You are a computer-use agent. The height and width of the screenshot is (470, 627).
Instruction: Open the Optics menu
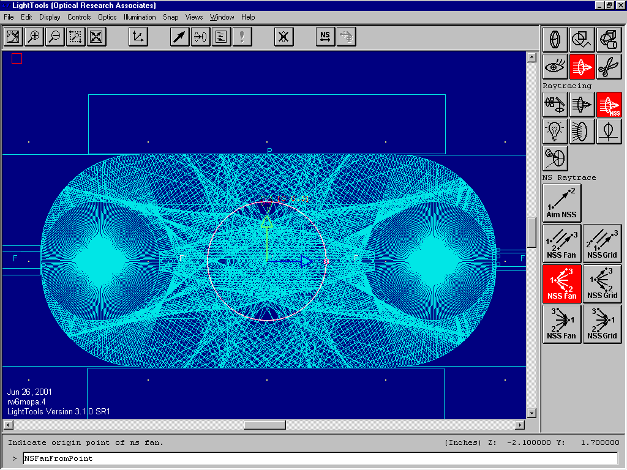point(107,17)
